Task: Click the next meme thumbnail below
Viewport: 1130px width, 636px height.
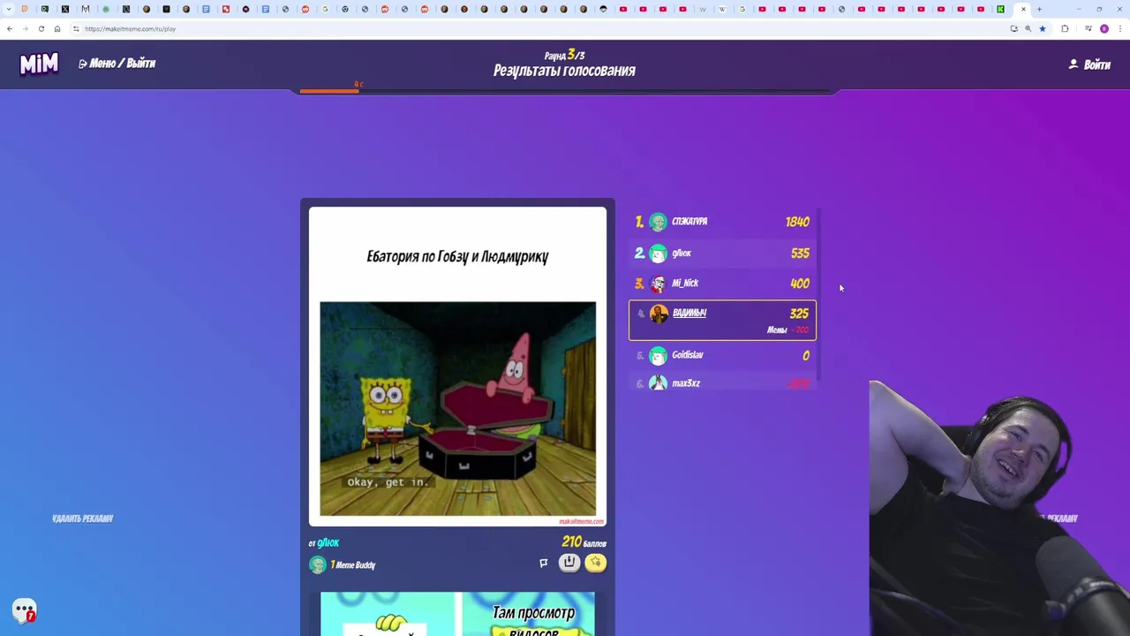Action: pos(457,614)
